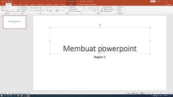Image resolution: width=173 pixels, height=97 pixels.
Task: Toggle center text alignment
Action: pyautogui.click(x=57, y=11)
